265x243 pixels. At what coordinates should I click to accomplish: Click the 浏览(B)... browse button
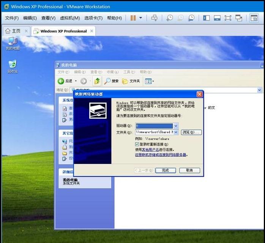point(191,132)
